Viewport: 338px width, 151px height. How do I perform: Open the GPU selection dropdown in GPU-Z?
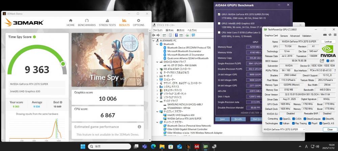pyautogui.click(x=284, y=129)
